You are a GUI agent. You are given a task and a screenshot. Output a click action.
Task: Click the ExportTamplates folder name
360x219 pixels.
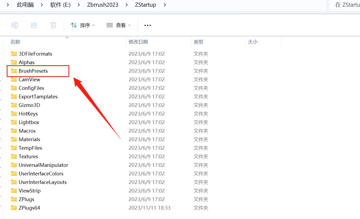[38, 97]
